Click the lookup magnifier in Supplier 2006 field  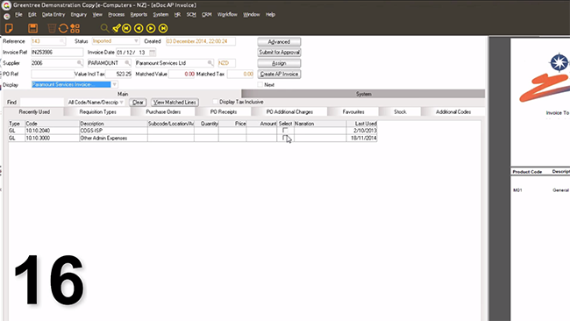[x=79, y=63]
